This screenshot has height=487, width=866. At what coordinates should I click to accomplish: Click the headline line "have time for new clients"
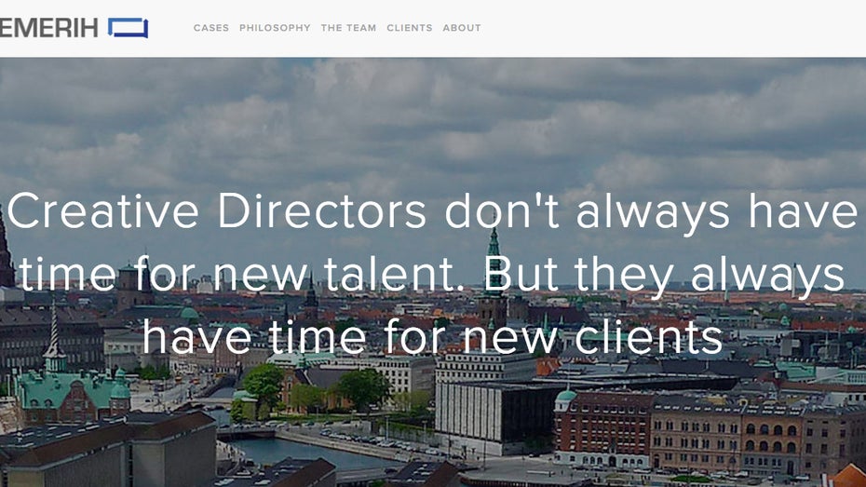432,336
